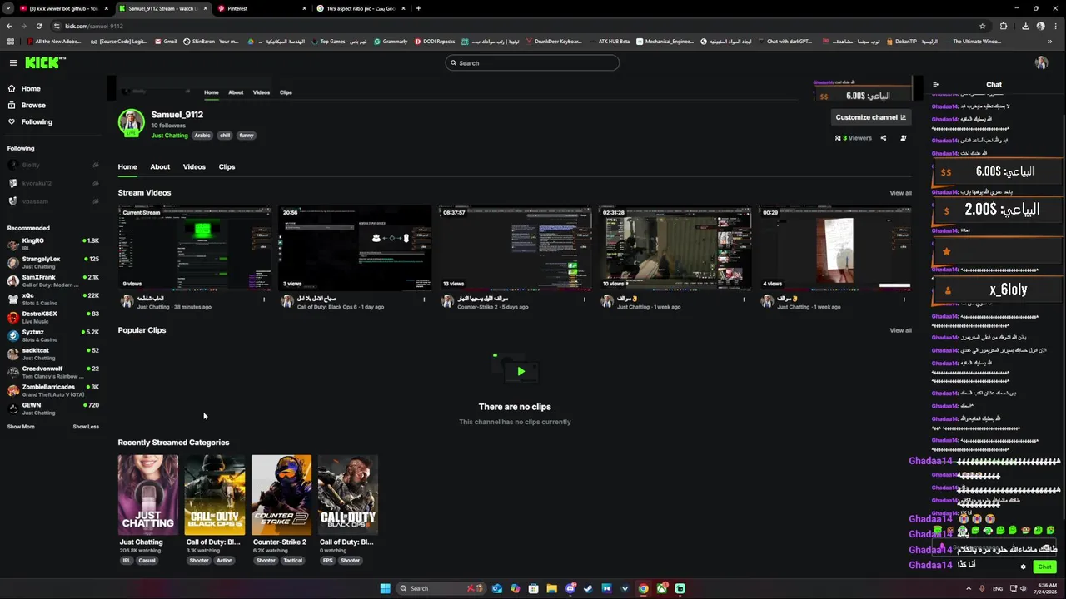
Task: Go to Home in the left sidebar
Action: coord(31,89)
